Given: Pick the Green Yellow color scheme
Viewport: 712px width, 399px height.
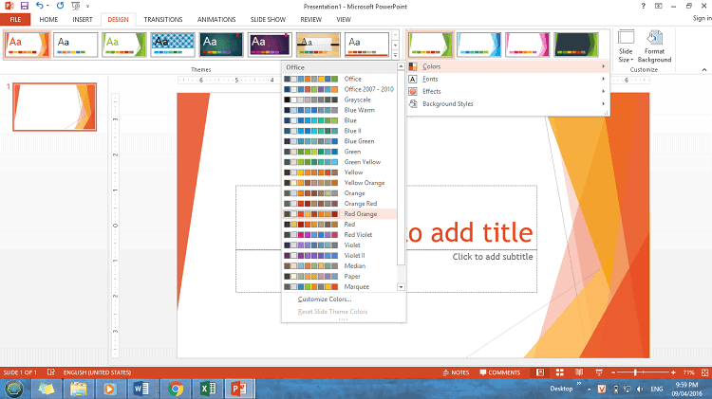Looking at the screenshot, I should [339, 162].
